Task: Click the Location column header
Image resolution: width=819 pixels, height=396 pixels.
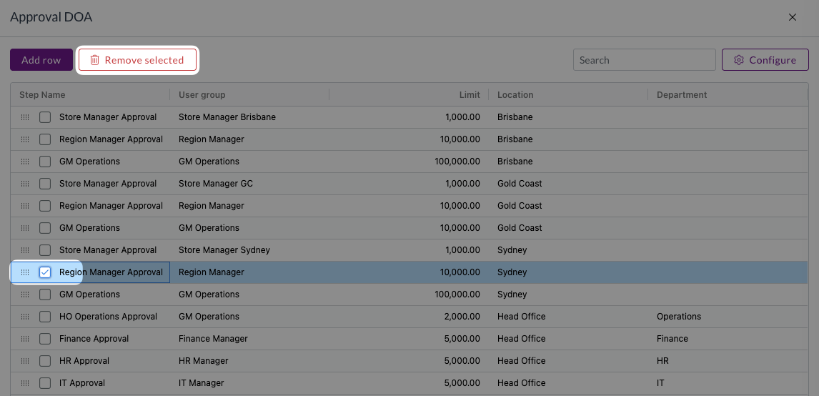Action: [515, 94]
